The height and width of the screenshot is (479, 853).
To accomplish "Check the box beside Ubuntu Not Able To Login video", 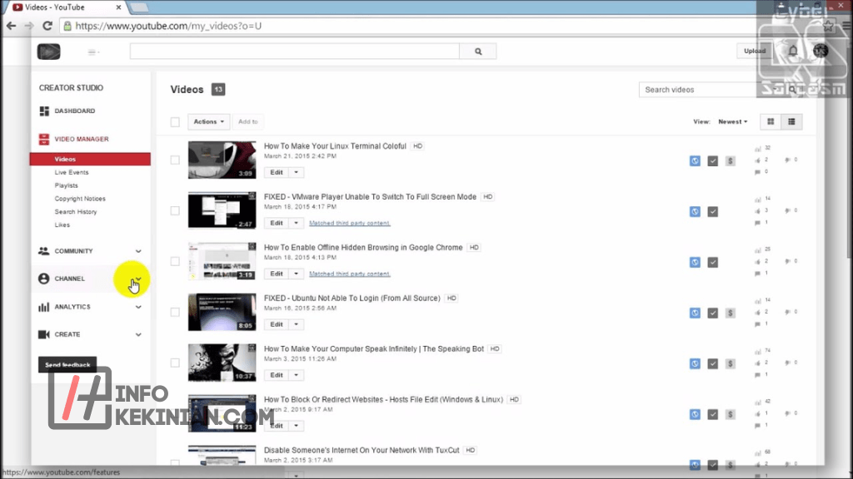I will (175, 312).
